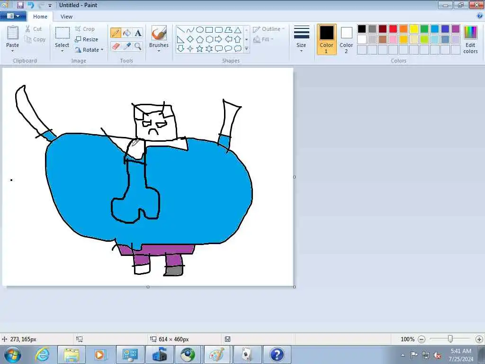Viewport: 485px width, 364px height.
Task: Choose the Six-point star shape
Action: (x=209, y=49)
